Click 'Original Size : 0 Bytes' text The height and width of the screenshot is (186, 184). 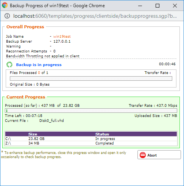point(30,85)
